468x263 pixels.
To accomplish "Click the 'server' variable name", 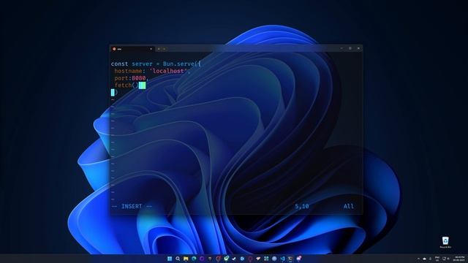I will [x=142, y=64].
